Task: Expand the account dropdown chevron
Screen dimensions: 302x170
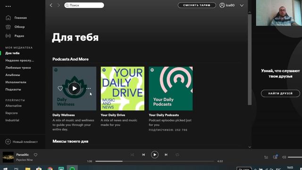Action: tap(242, 5)
